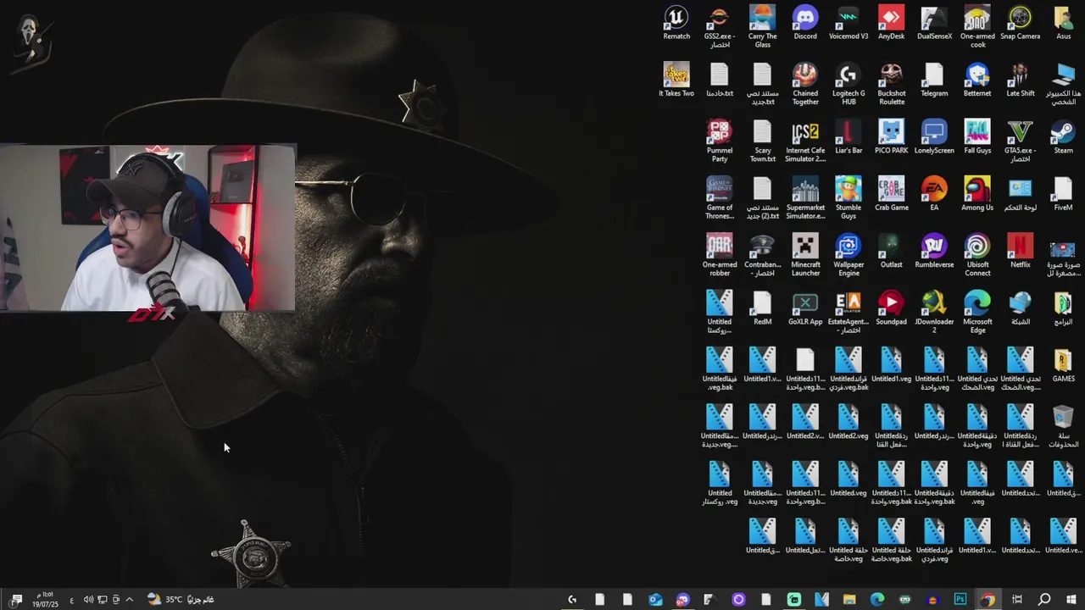Select the AnyDesk desktop icon
Viewport: 1085px width, 610px height.
(891, 23)
